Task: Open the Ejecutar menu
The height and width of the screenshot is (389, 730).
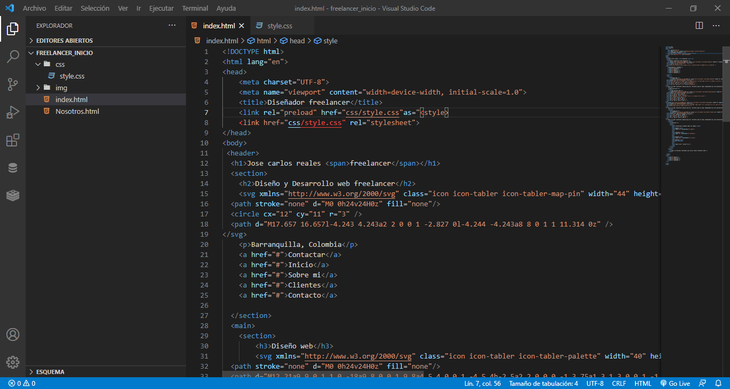Action: click(x=161, y=9)
